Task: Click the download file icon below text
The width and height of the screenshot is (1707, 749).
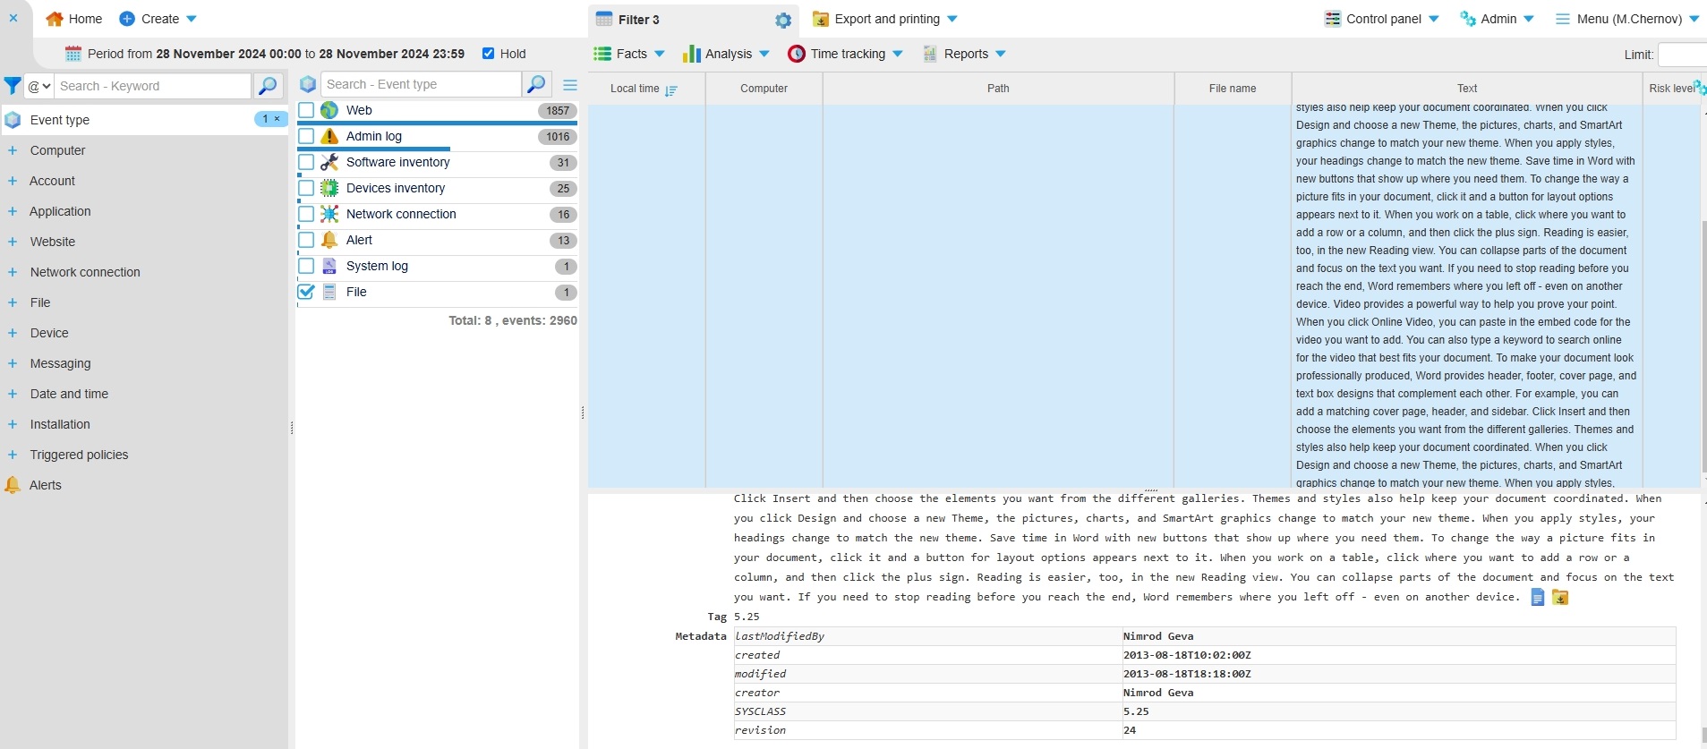Action: coord(1560,598)
